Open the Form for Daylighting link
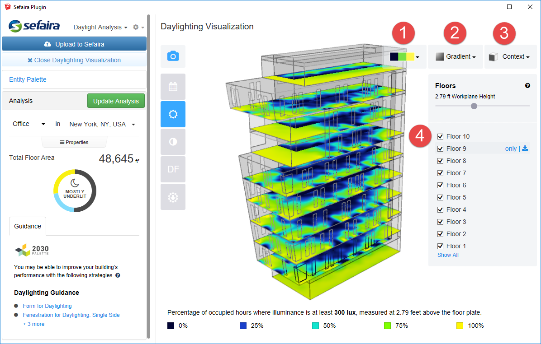Screen dimensions: 541x344 [47, 306]
